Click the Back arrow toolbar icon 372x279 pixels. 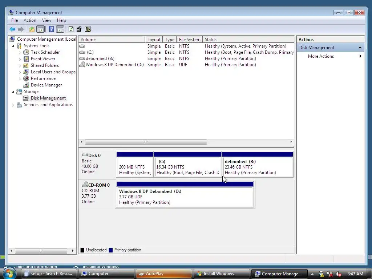(x=12, y=29)
